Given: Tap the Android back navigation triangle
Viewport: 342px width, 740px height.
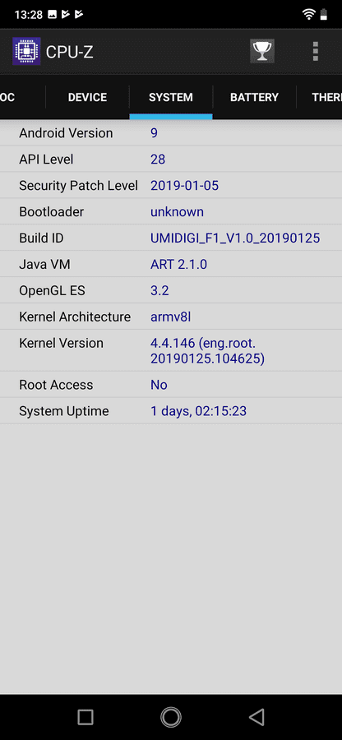Looking at the screenshot, I should point(256,717).
